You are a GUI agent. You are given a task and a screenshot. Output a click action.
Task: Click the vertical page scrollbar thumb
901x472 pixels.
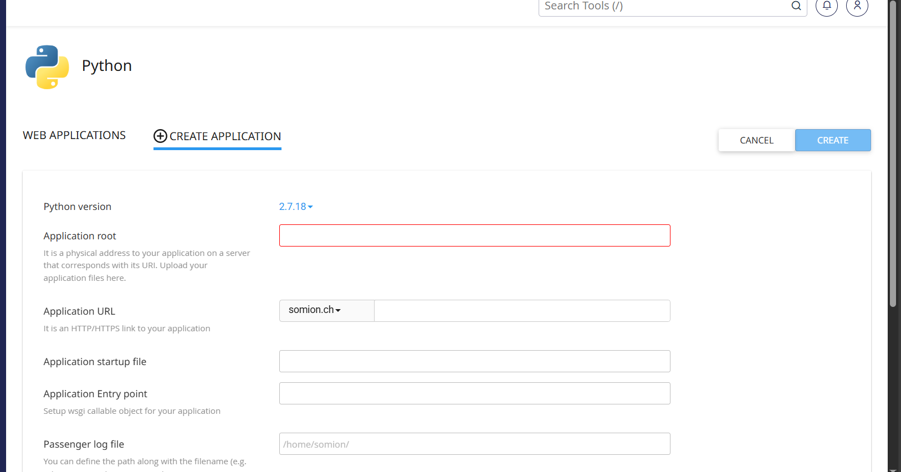(892, 155)
